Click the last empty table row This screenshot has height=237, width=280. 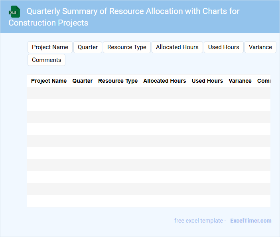pos(148,201)
